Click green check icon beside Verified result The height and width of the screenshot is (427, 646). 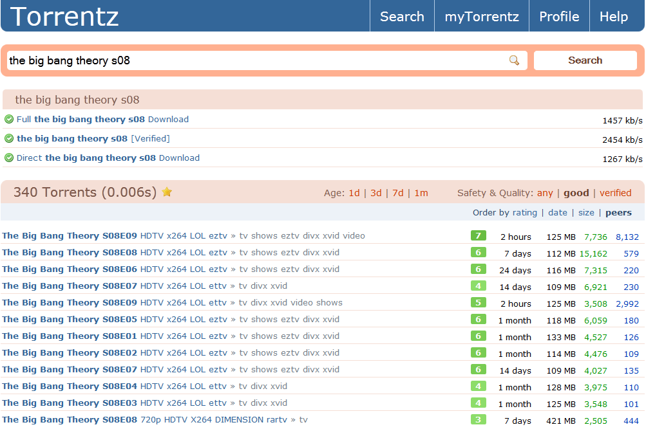(x=9, y=139)
